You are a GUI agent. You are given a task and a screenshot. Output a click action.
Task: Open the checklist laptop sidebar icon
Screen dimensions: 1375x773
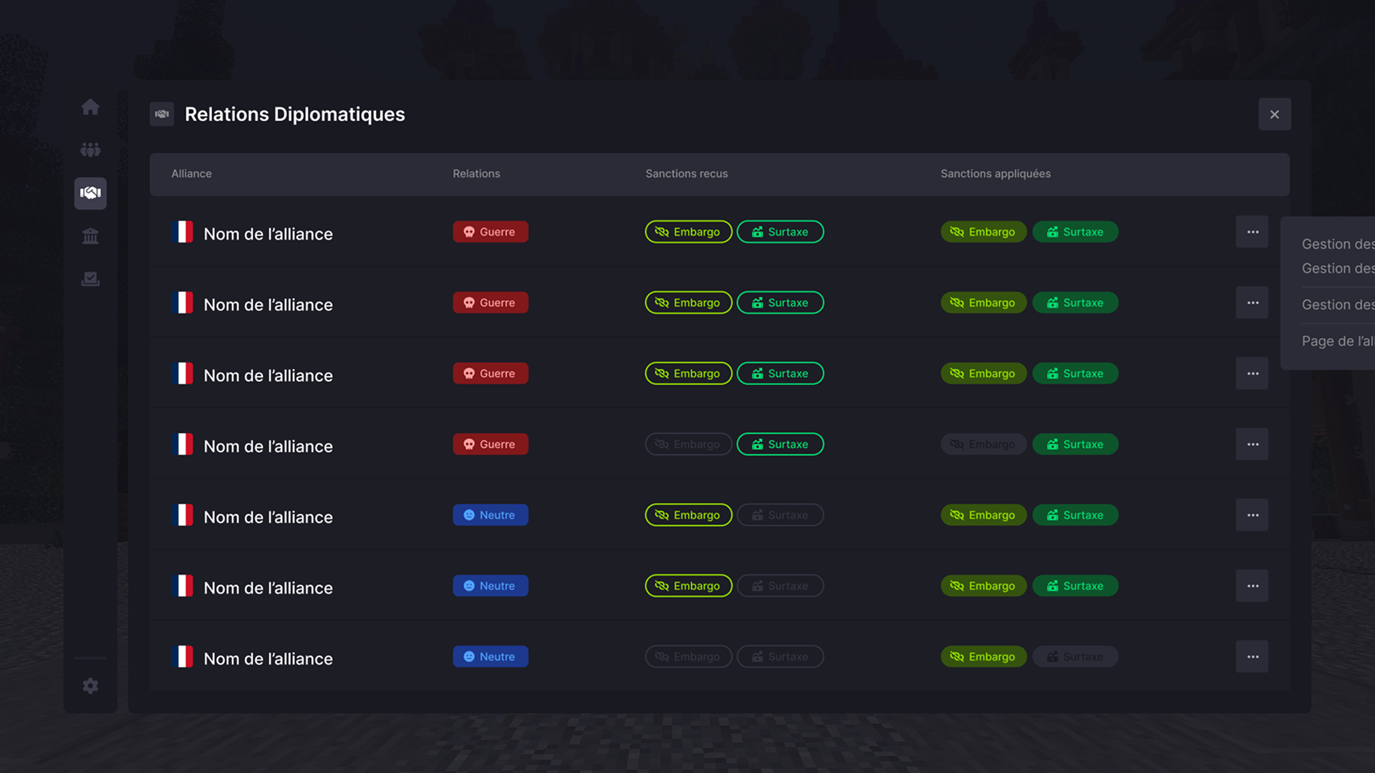(x=90, y=279)
